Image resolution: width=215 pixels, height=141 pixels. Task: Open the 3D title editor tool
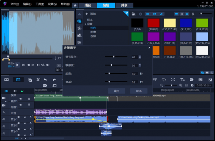click(x=182, y=80)
